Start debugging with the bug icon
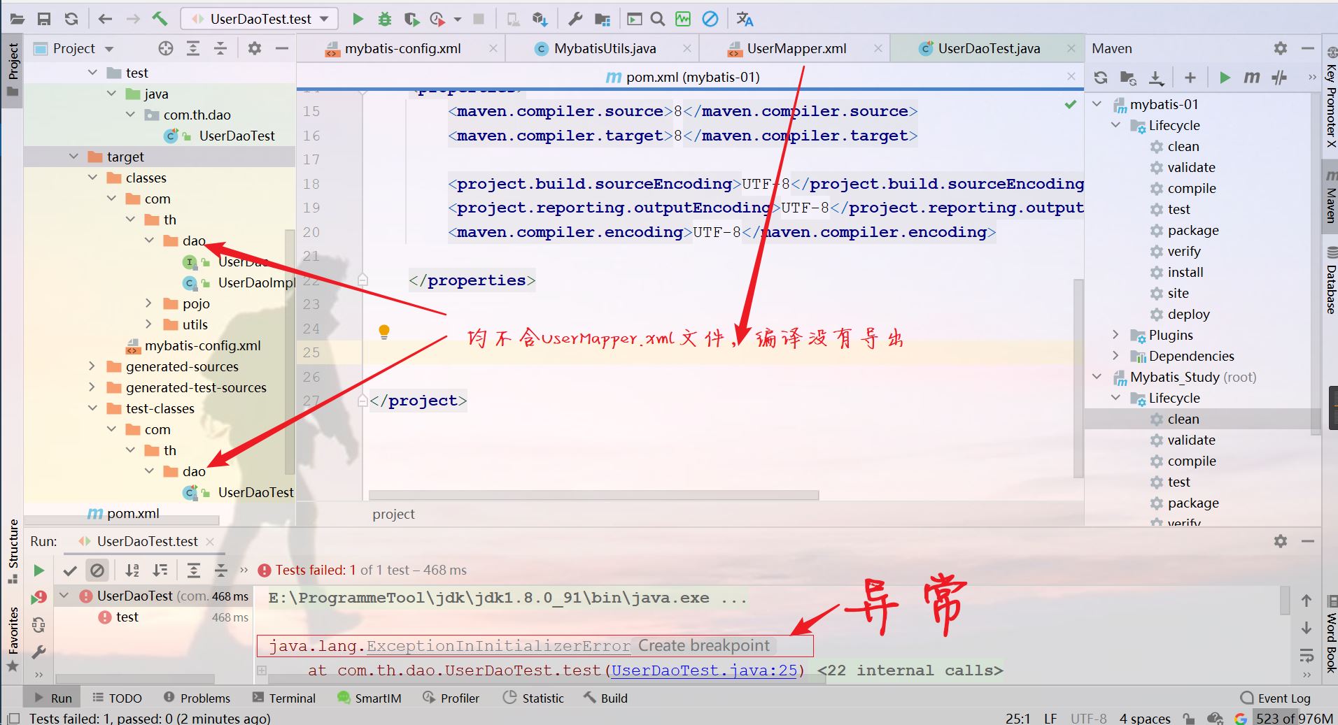The height and width of the screenshot is (725, 1338). click(384, 19)
